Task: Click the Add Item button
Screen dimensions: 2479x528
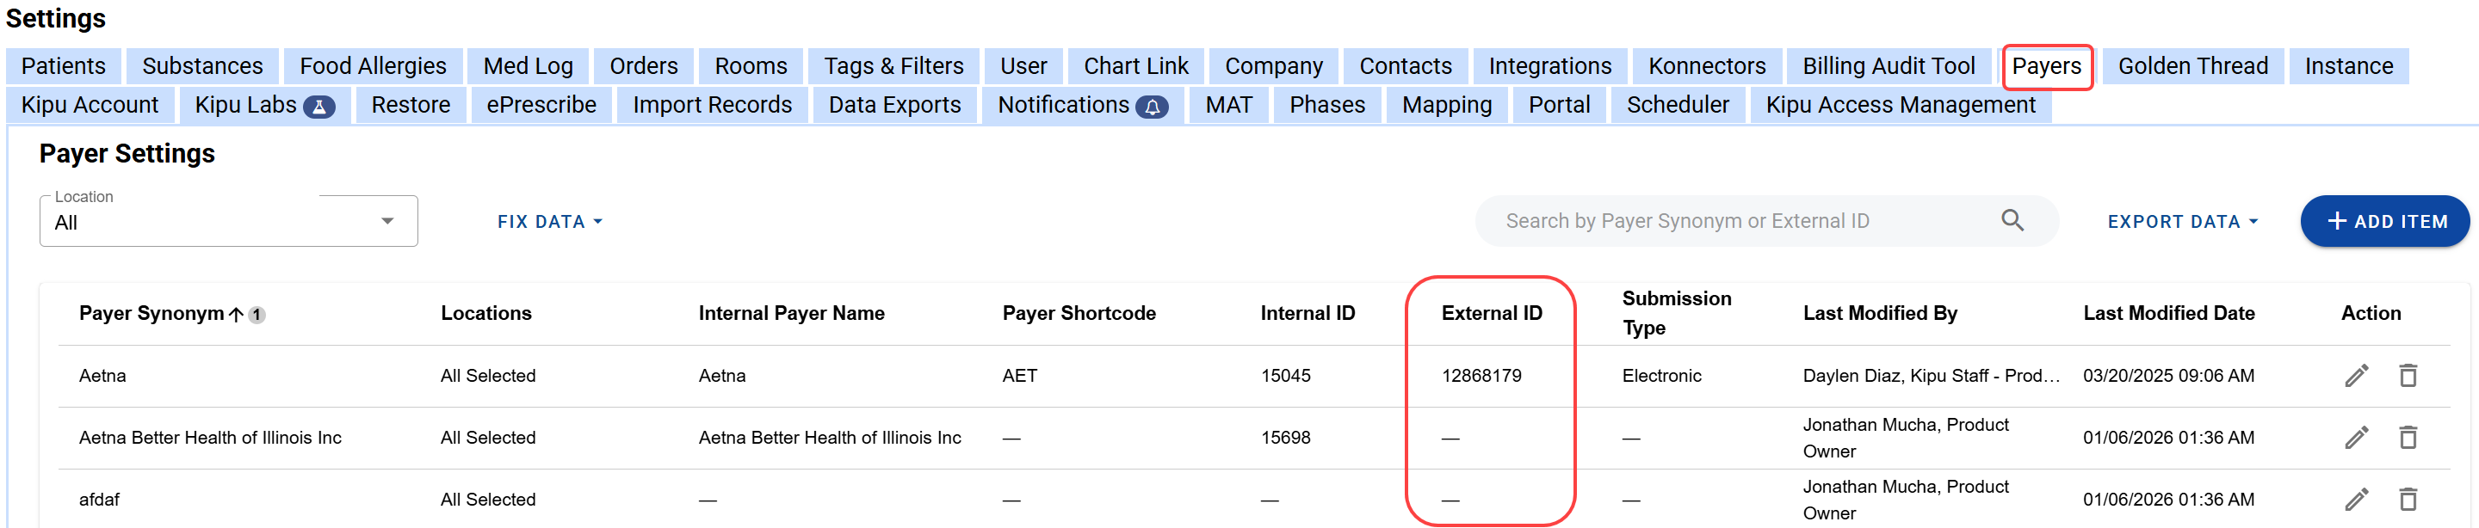Action: coord(2384,222)
